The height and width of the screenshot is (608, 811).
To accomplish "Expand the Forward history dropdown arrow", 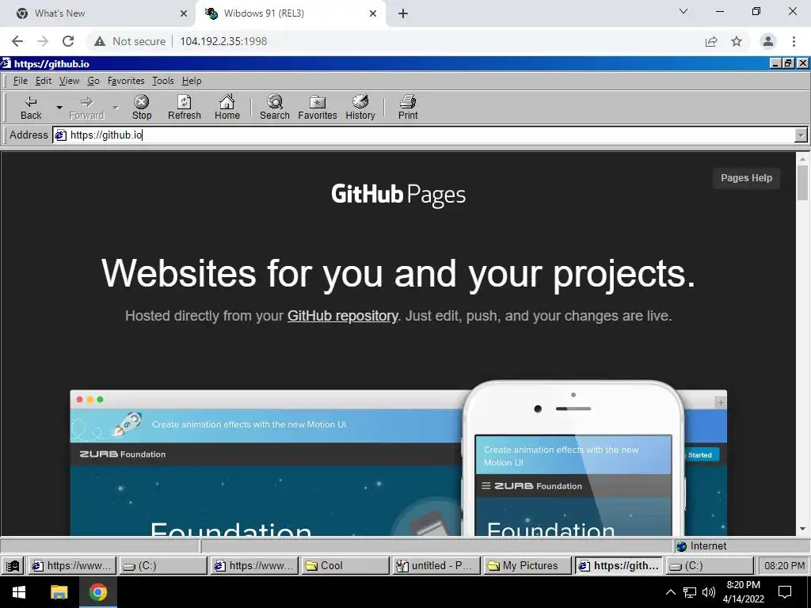I will [x=116, y=108].
